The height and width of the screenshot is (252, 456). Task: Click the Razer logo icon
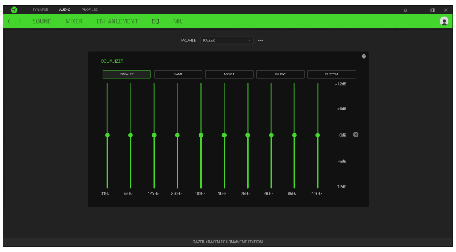14,10
